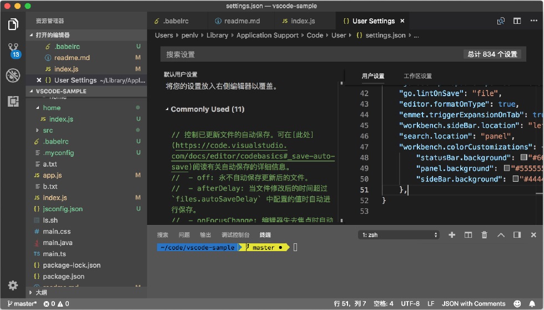The image size is (544, 310).
Task: Open the Explorer view in activity bar
Action: tap(13, 24)
